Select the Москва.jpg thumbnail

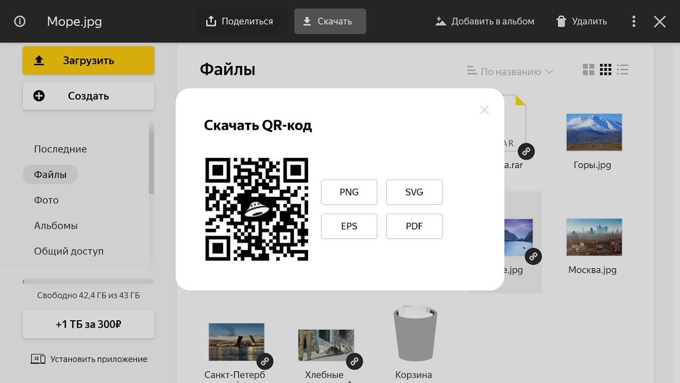pos(594,237)
